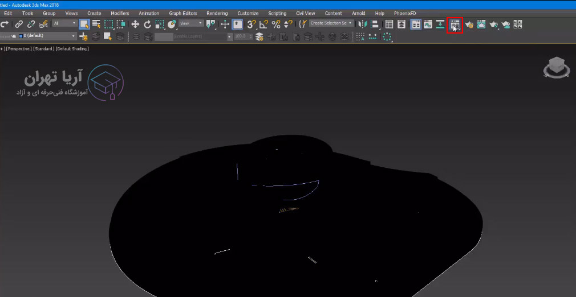
Task: Toggle Keyboard Shortcut Override
Action: point(237,24)
